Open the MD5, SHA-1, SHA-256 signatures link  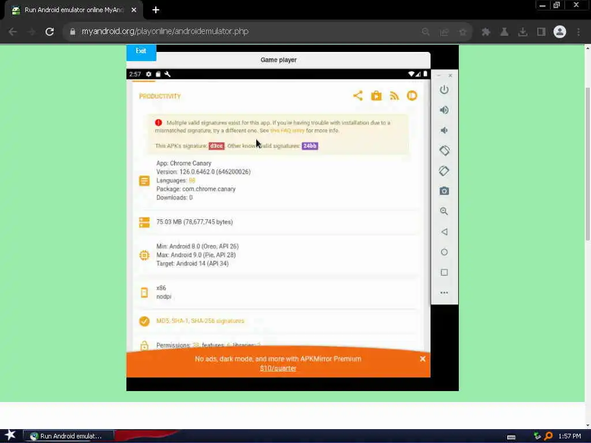pos(200,321)
